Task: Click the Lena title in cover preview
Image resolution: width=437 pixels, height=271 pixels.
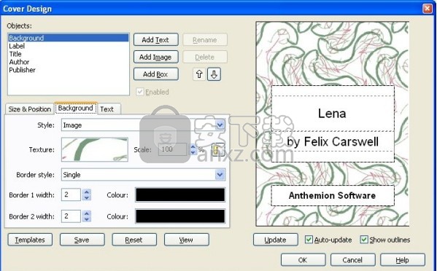Action: point(332,114)
